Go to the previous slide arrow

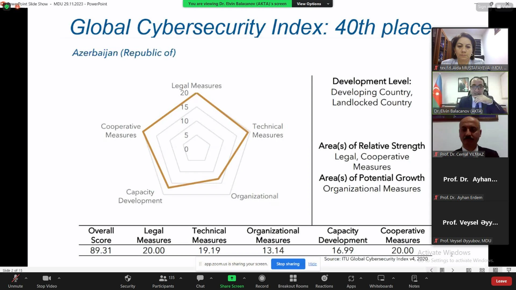[431, 270]
